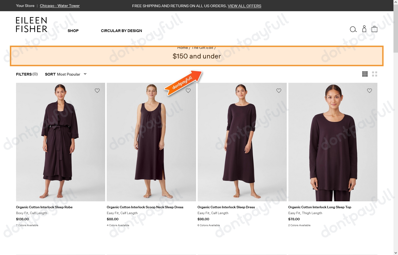Screen dimensions: 398x255
Task: Open the Chicago - Water Tower store link
Action: tap(59, 6)
